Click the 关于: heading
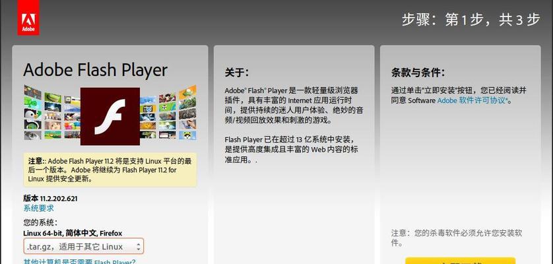 pyautogui.click(x=237, y=73)
